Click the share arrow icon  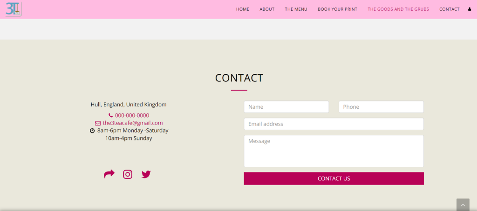pyautogui.click(x=109, y=174)
